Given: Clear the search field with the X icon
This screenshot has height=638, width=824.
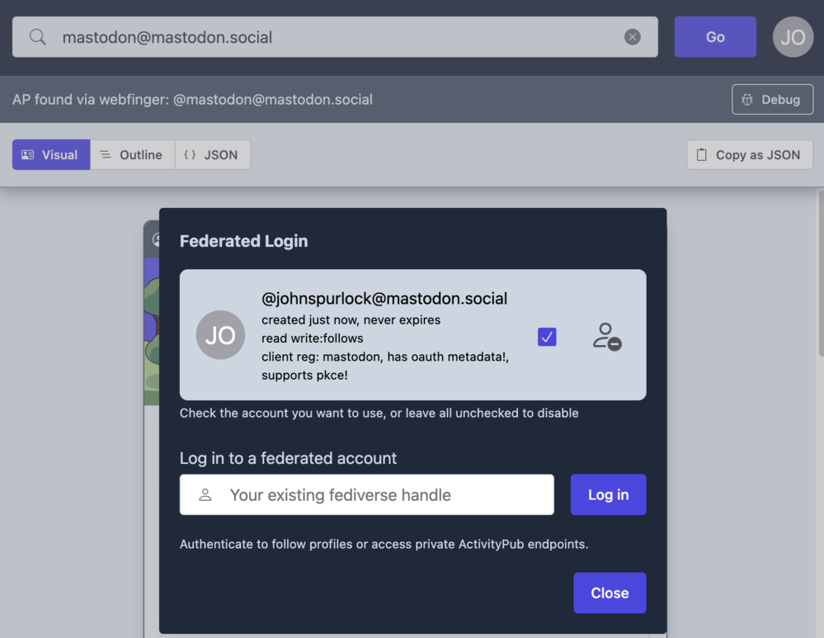Looking at the screenshot, I should (x=633, y=37).
